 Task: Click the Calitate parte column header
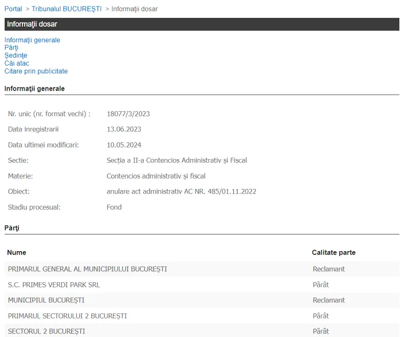point(334,253)
